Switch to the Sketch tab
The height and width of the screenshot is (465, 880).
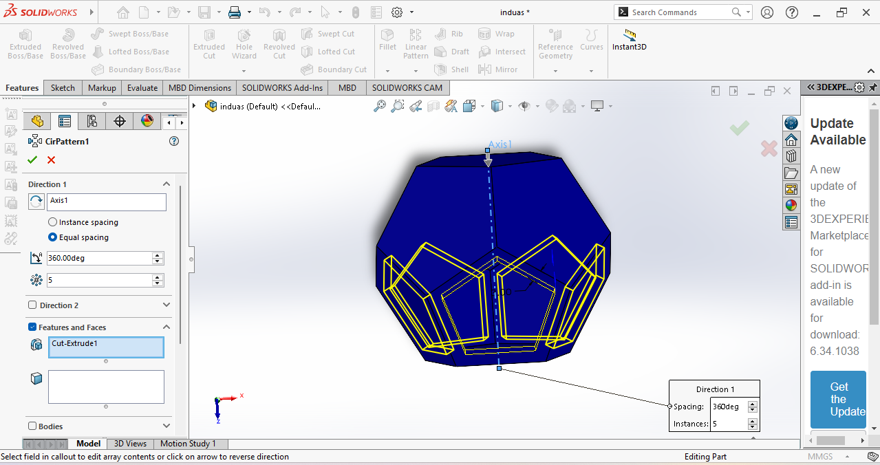point(63,87)
